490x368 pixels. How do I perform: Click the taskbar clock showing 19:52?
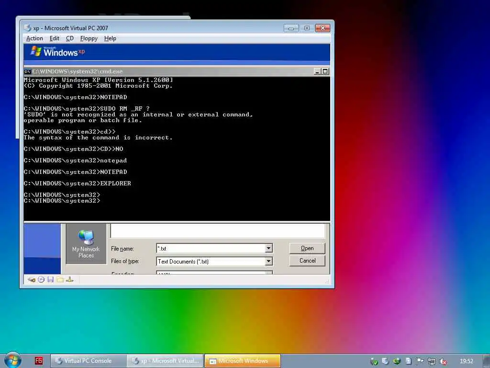pyautogui.click(x=466, y=361)
